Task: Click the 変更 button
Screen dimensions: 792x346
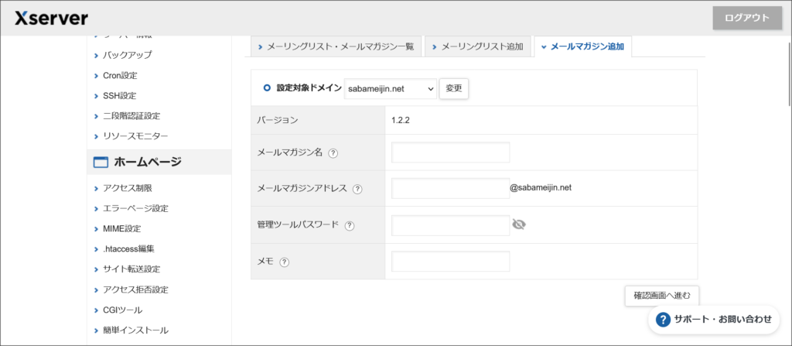Action: coord(454,88)
